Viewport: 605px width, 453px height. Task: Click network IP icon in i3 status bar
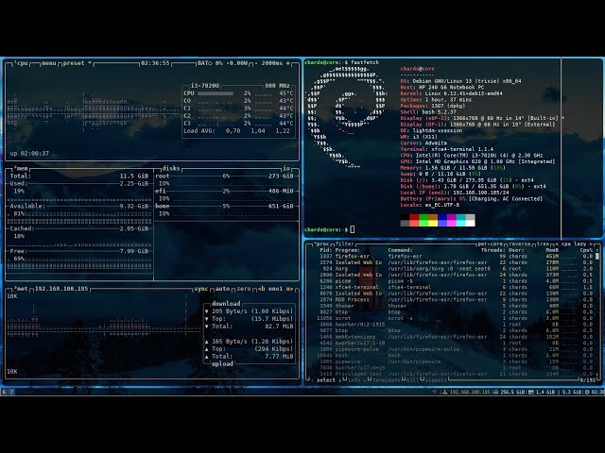tap(445, 392)
